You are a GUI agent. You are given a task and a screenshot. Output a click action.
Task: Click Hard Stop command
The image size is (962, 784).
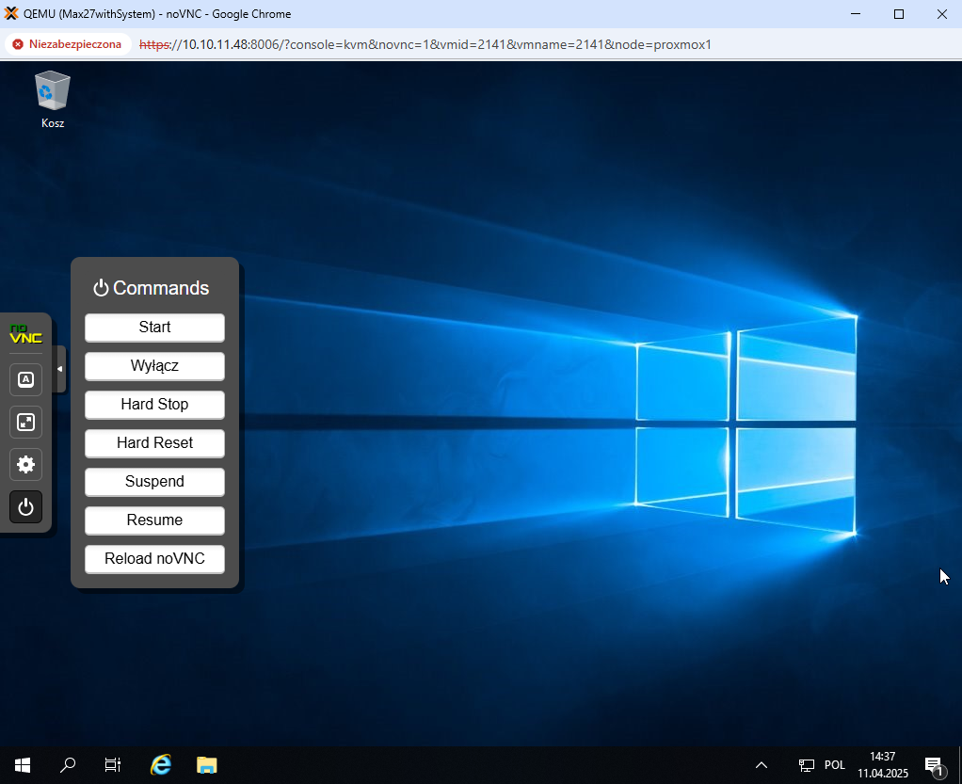coord(154,405)
